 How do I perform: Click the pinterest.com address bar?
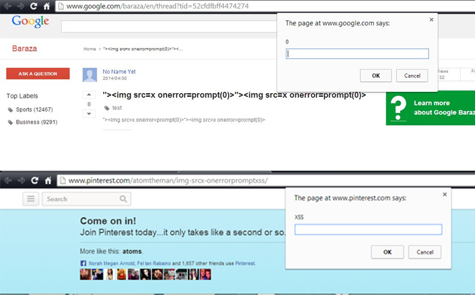[x=266, y=180]
